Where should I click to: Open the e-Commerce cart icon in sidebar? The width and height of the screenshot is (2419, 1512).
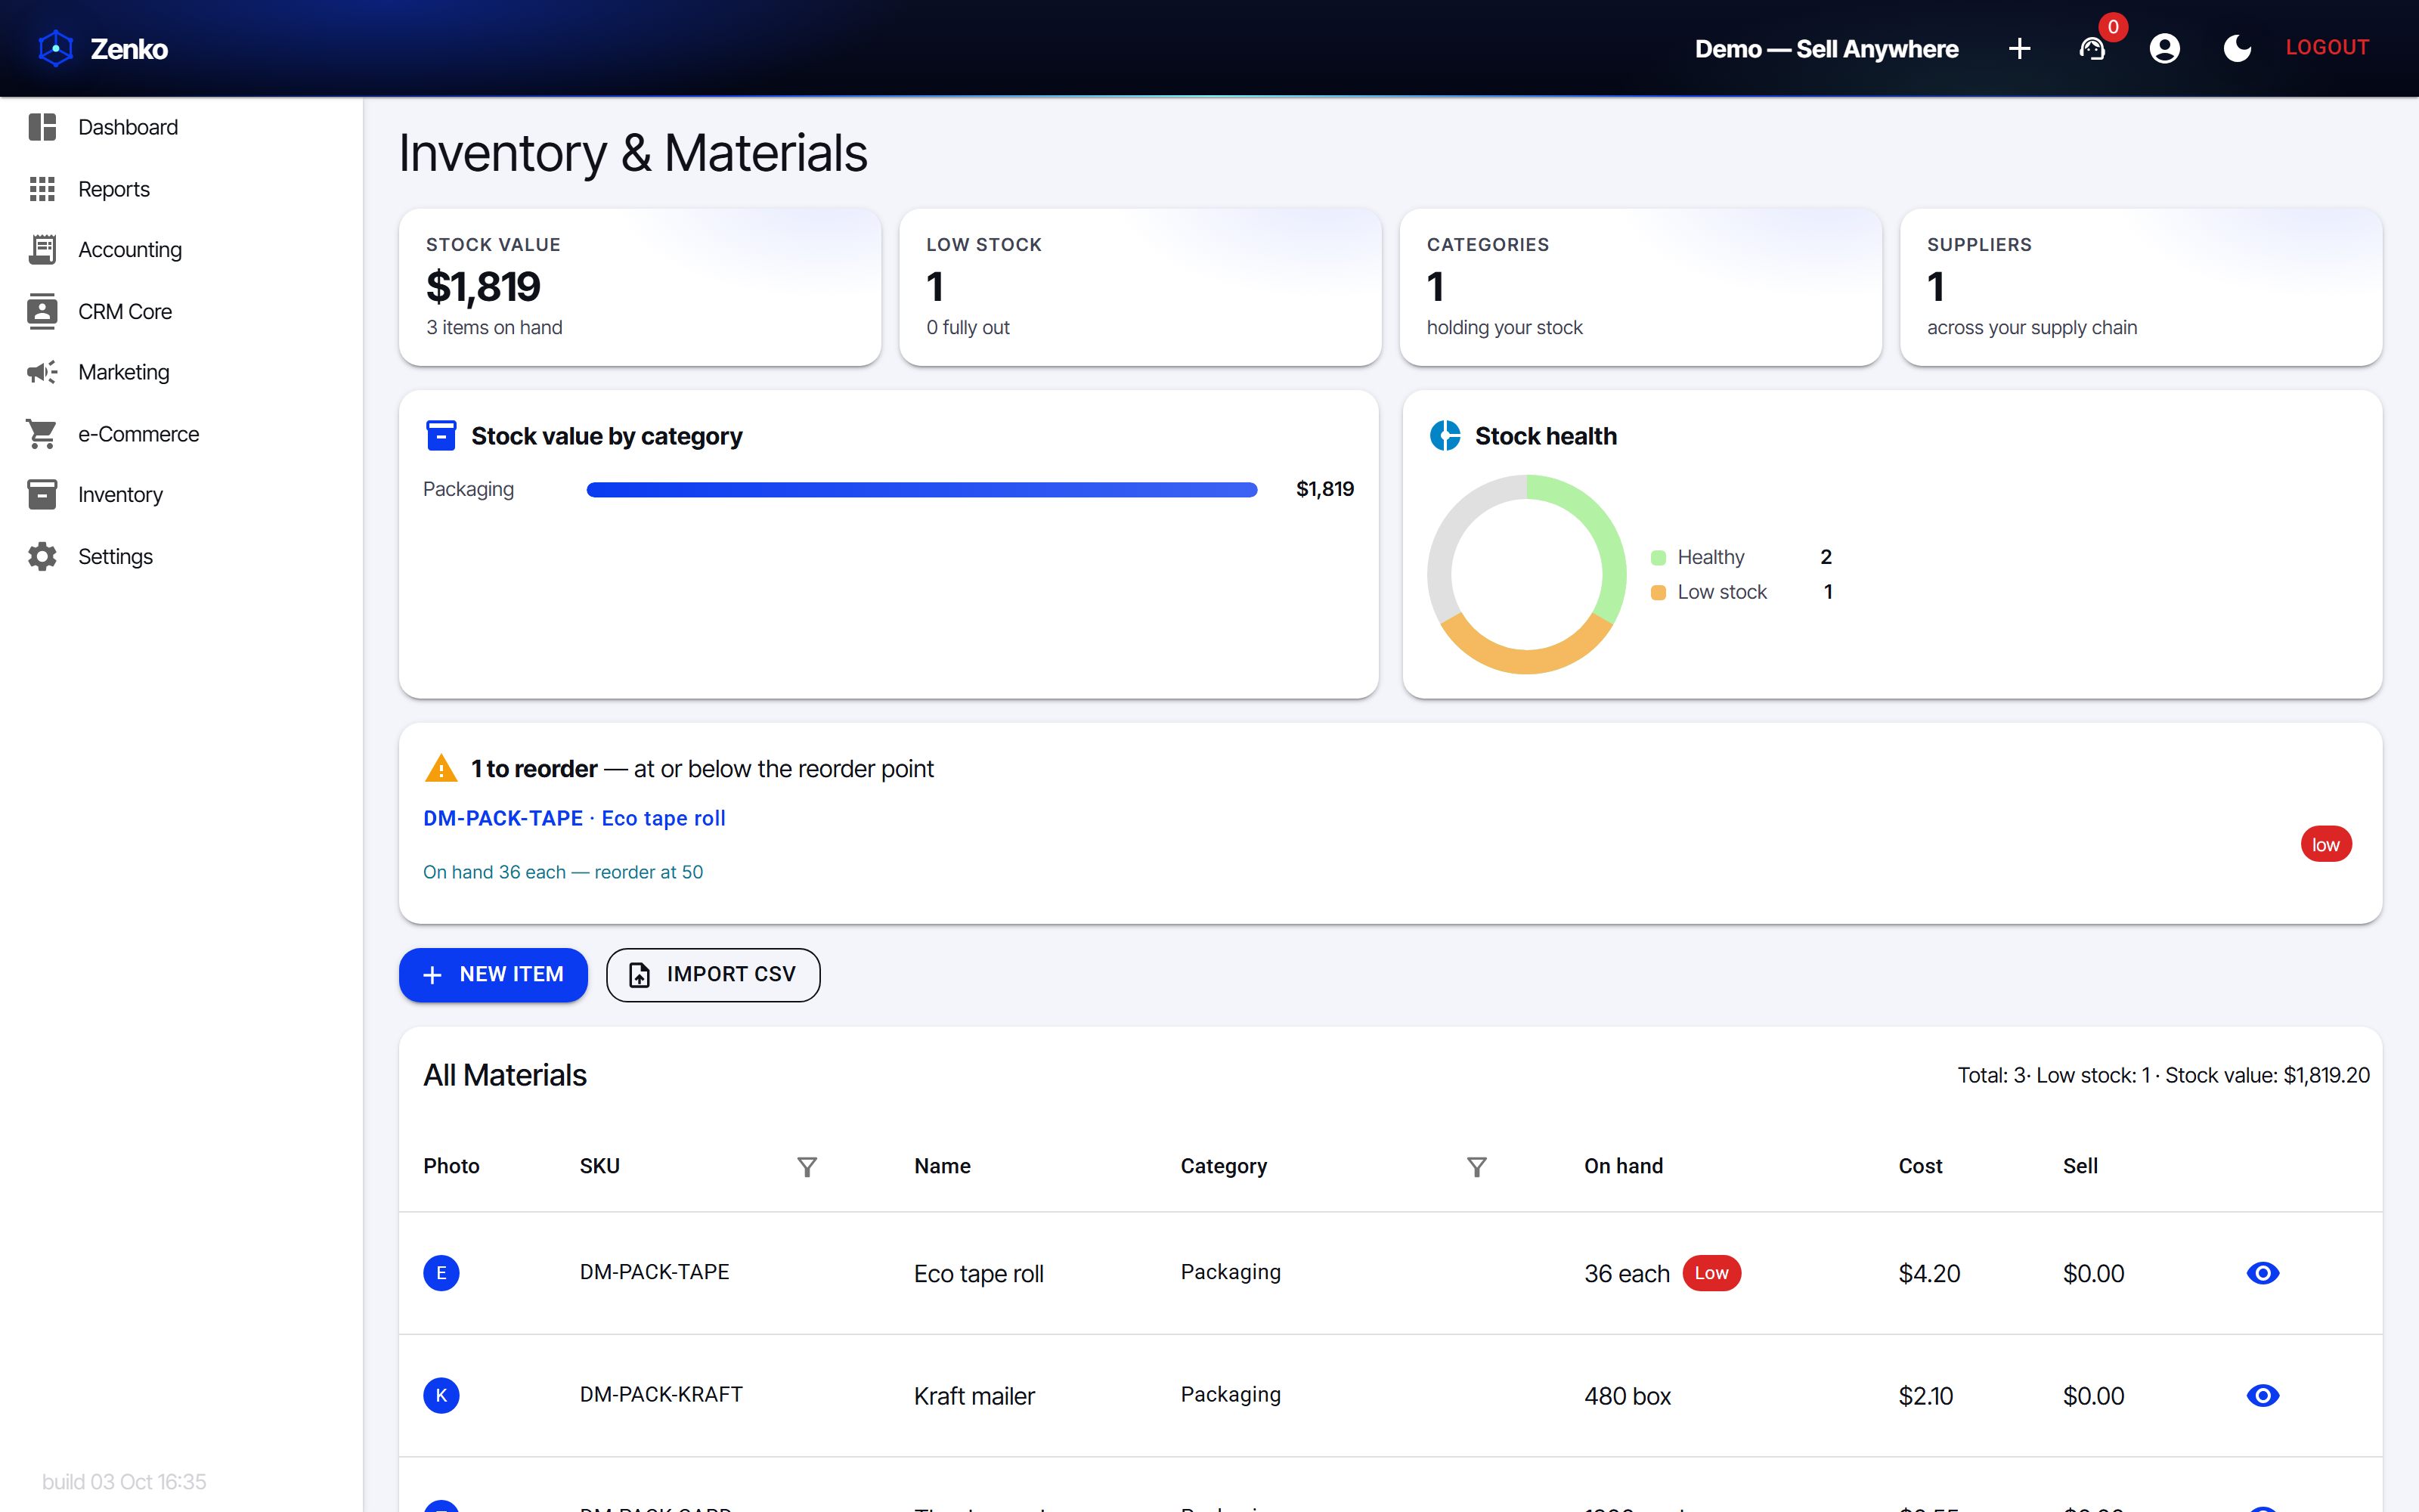coord(42,434)
